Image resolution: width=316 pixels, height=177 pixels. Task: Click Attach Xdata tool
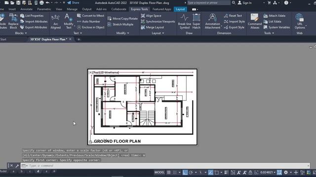(275, 16)
